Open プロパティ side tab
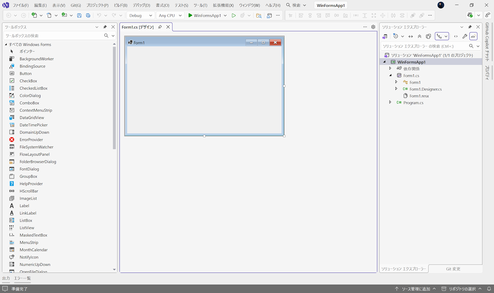This screenshot has width=494, height=293. (487, 73)
